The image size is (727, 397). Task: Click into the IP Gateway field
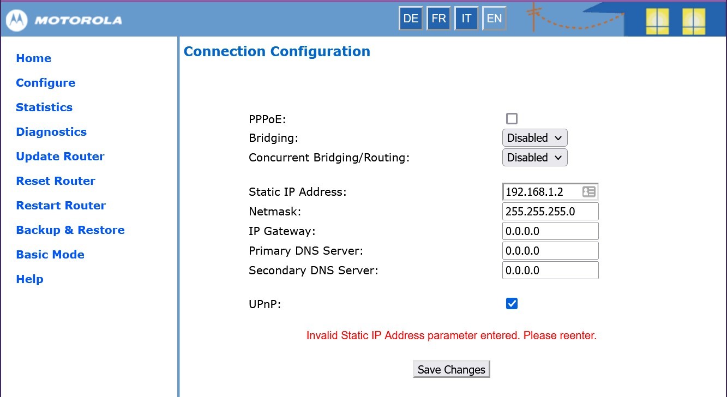(x=550, y=231)
